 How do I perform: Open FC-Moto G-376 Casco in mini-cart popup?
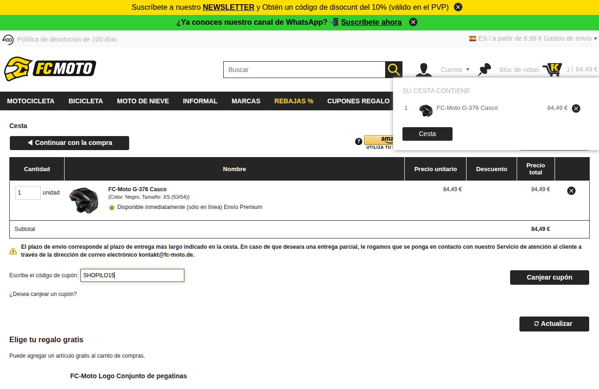(x=467, y=108)
